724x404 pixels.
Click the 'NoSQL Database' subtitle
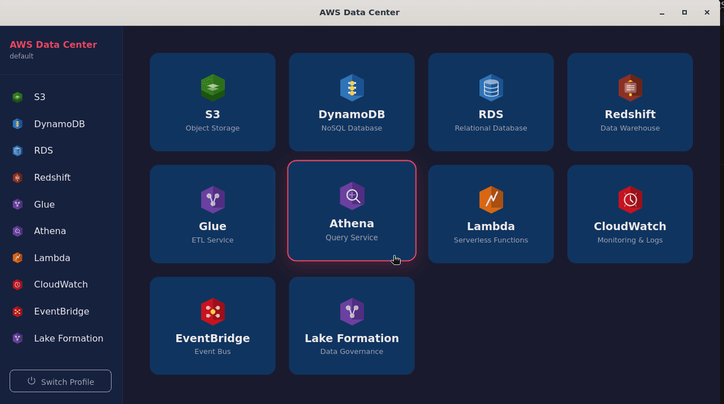click(352, 128)
